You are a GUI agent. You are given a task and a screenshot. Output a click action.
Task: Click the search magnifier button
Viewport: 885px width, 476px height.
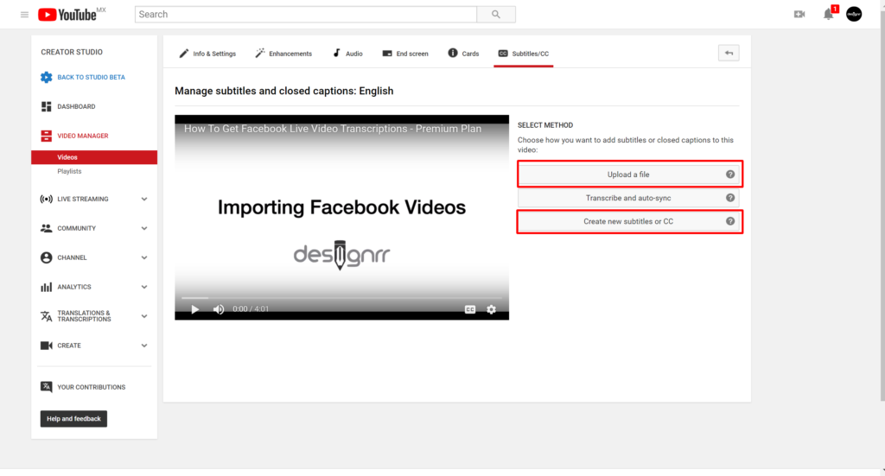tap(495, 15)
